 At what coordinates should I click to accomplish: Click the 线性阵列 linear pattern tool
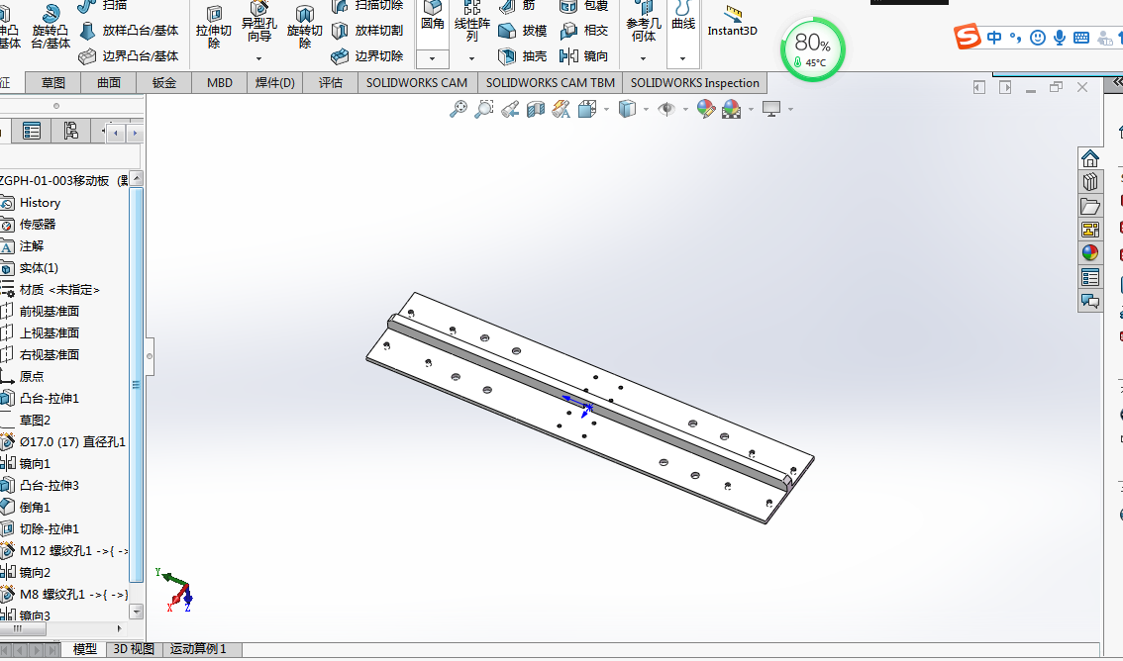[472, 22]
